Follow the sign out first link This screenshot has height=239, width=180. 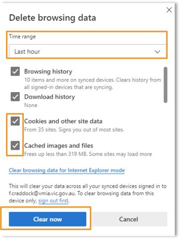pyautogui.click(x=54, y=201)
